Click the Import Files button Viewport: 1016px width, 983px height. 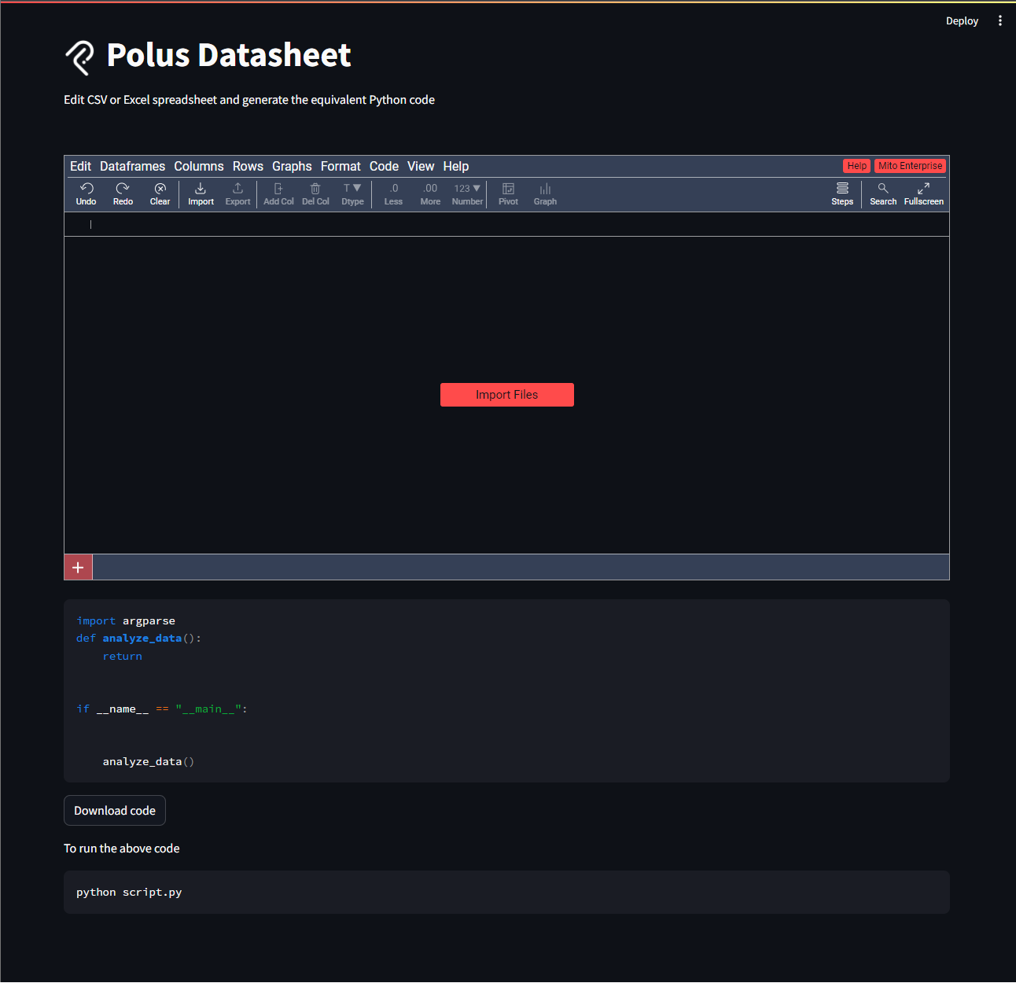pos(507,395)
